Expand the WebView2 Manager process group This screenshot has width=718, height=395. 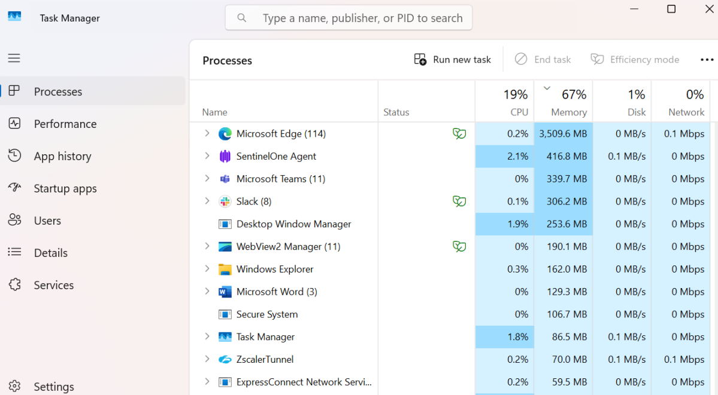[207, 246]
